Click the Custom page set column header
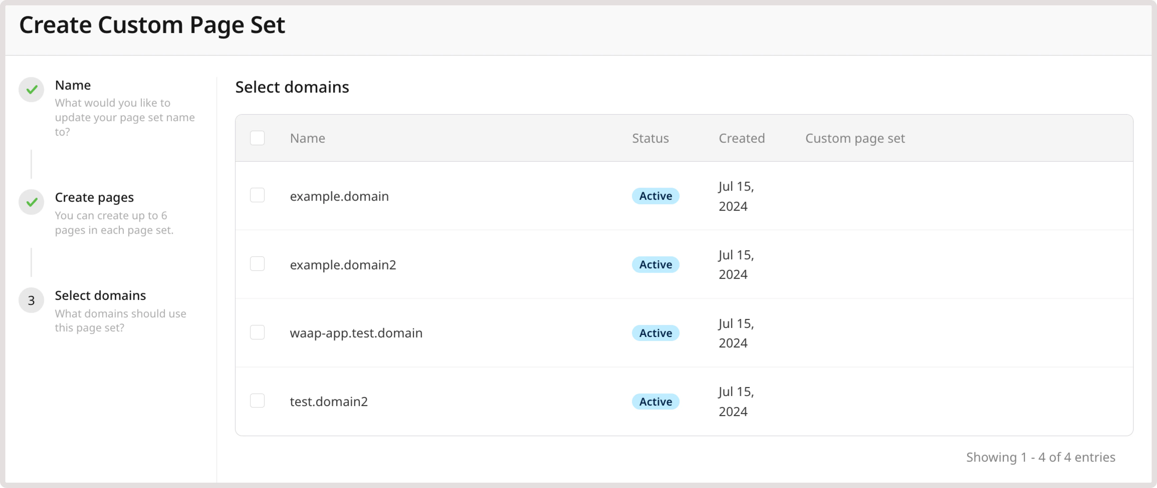This screenshot has width=1157, height=488. (x=855, y=138)
